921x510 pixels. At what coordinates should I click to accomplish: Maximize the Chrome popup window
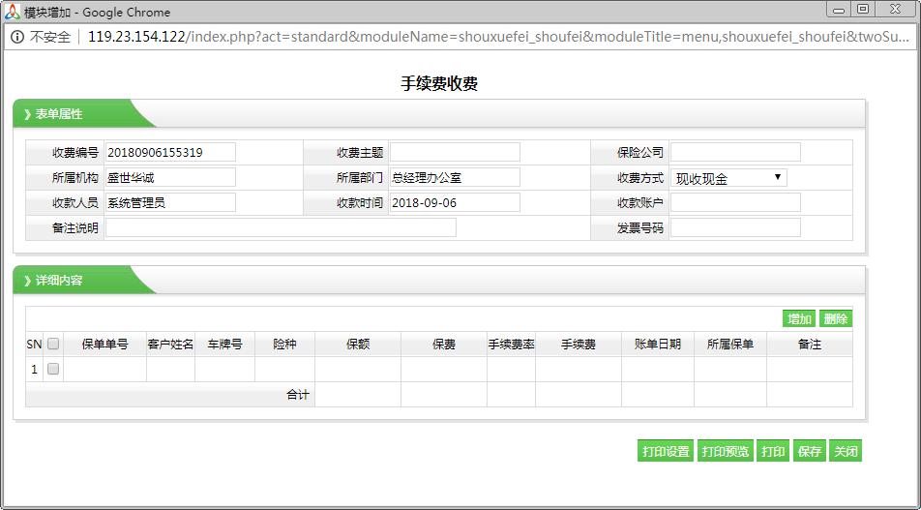(x=863, y=9)
